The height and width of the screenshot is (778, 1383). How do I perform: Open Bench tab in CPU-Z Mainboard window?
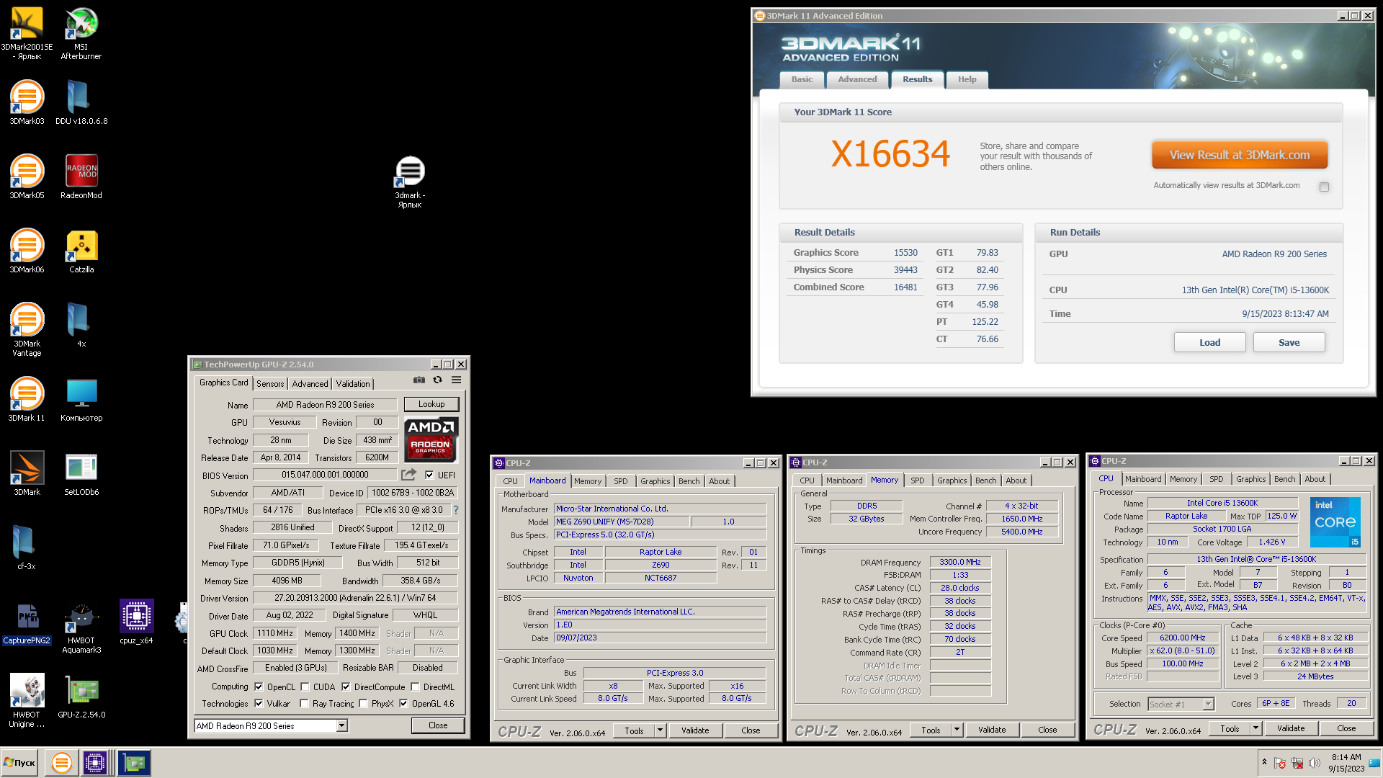[x=689, y=481]
